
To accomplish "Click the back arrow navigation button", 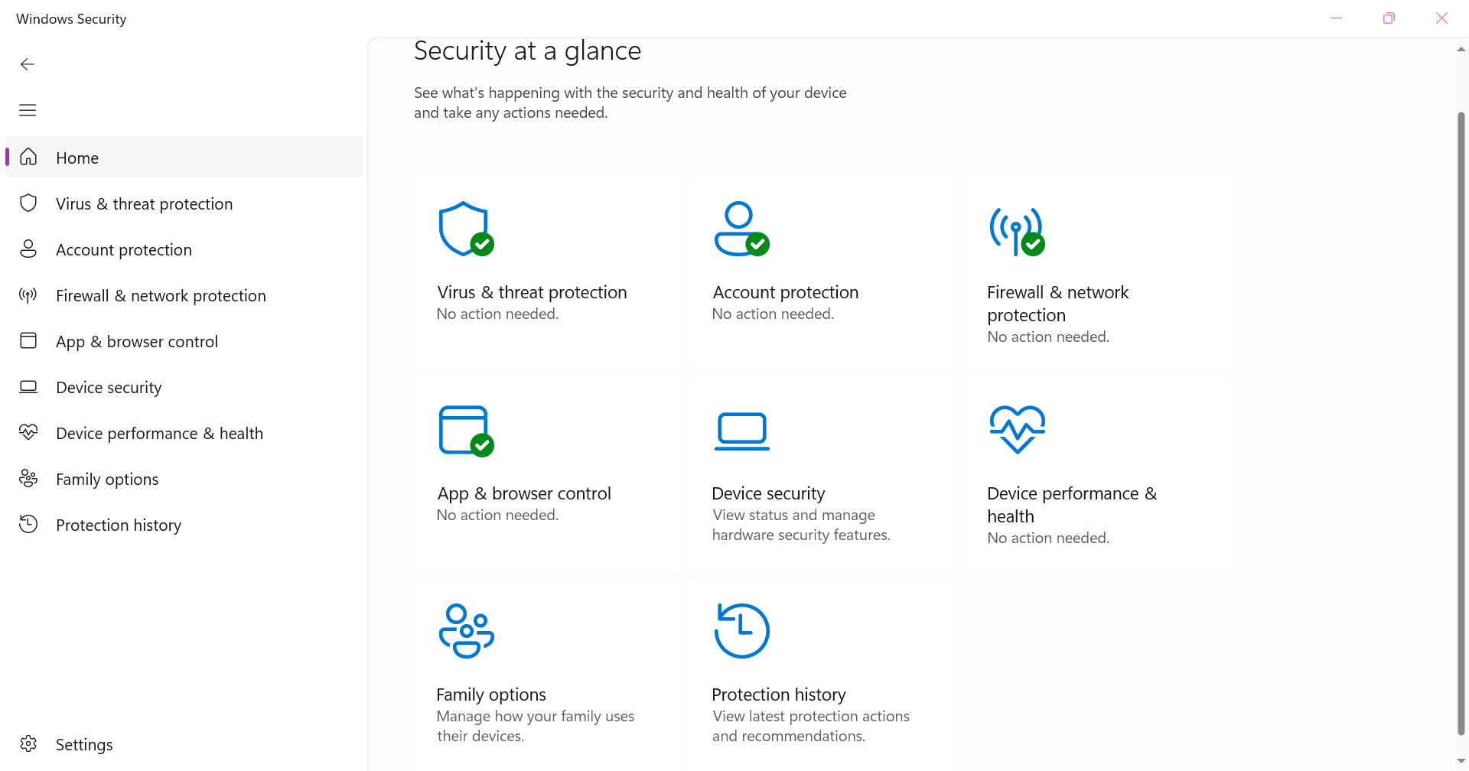I will coord(28,64).
